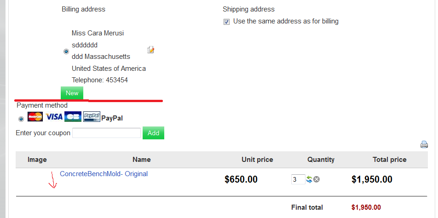Open the printer icon above the cart
The width and height of the screenshot is (438, 218).
pyautogui.click(x=424, y=144)
